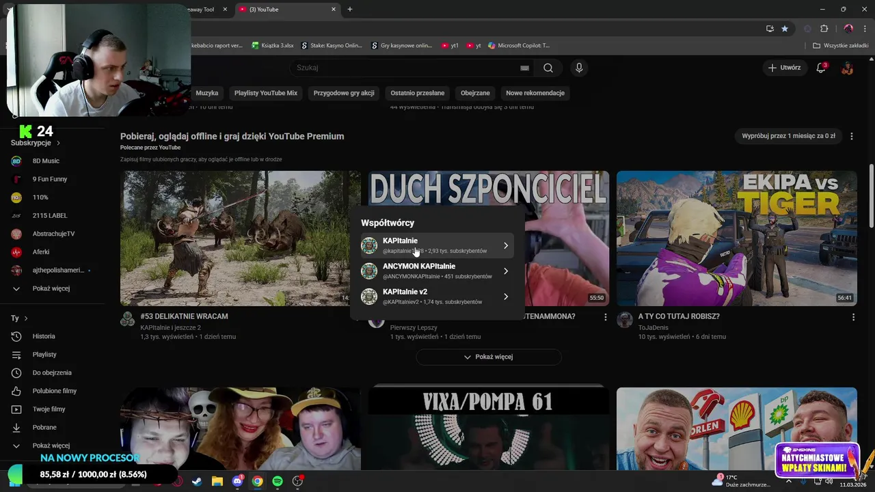Open Do obejrzenia watch later
The image size is (875, 492).
tap(52, 372)
